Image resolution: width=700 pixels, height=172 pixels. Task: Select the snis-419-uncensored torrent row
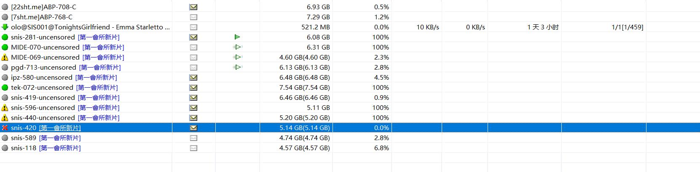(x=350, y=98)
